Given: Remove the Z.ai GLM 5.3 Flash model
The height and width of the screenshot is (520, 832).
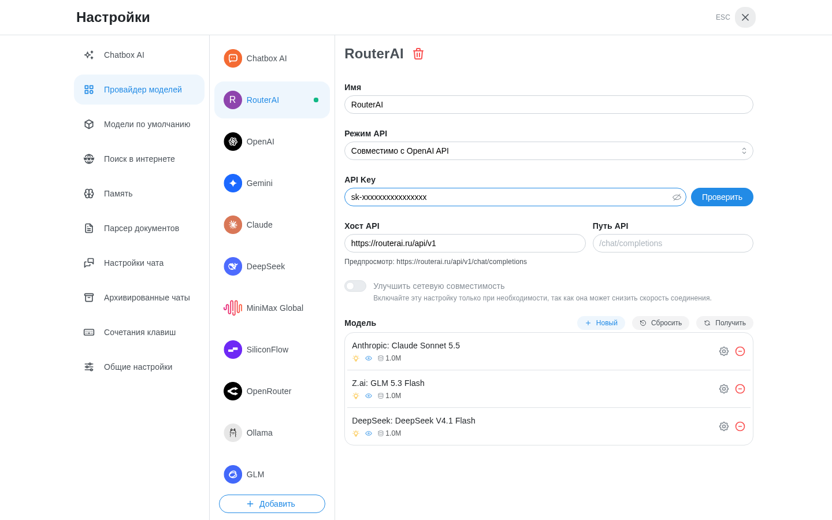Looking at the screenshot, I should coord(740,389).
